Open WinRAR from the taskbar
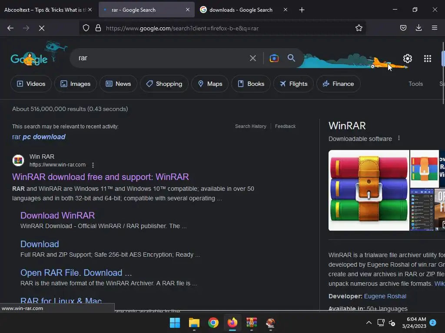Image resolution: width=445 pixels, height=333 pixels. tap(252, 323)
